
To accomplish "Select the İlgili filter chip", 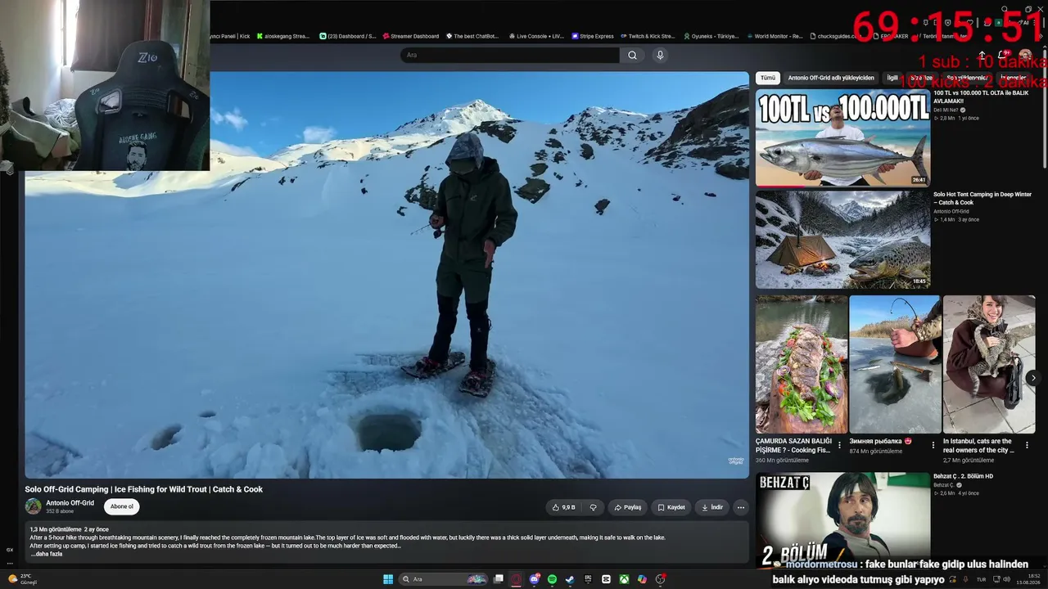I will [892, 78].
